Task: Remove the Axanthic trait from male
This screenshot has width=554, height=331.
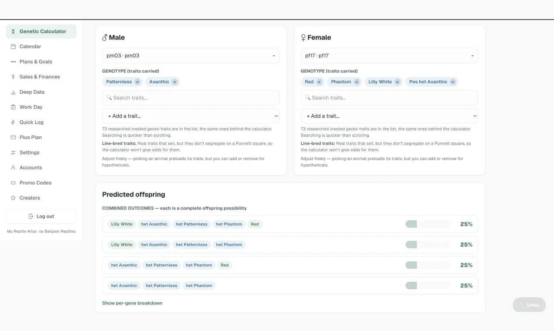Action: coord(174,82)
